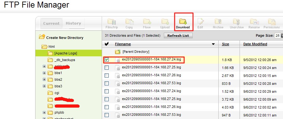Screen dimensions: 283x119
Task: Select the cgi folder in tree
Action: (x=57, y=93)
